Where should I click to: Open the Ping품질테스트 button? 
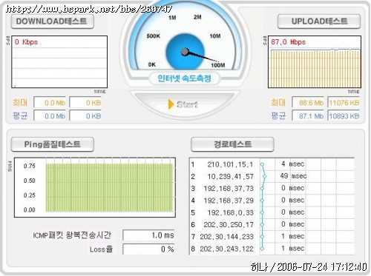(x=53, y=144)
